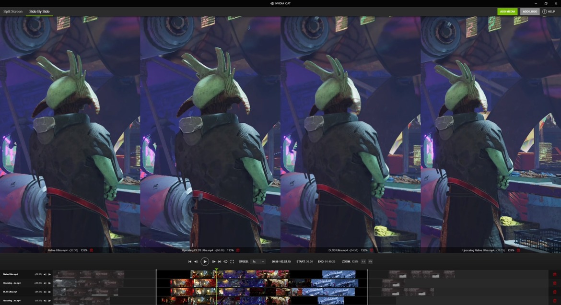Click the ADD MEDIA button
Screen dimensions: 561x305
click(x=507, y=12)
